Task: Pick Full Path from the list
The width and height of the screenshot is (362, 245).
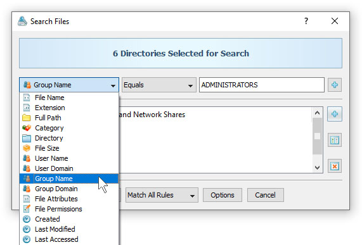Action: coord(69,118)
